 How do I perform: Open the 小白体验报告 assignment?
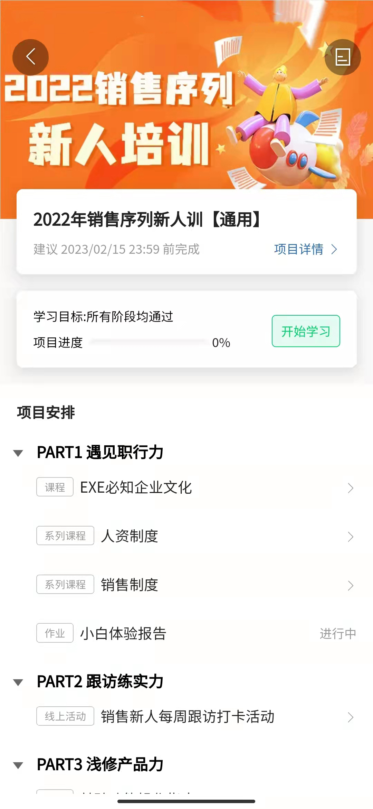pyautogui.click(x=123, y=634)
